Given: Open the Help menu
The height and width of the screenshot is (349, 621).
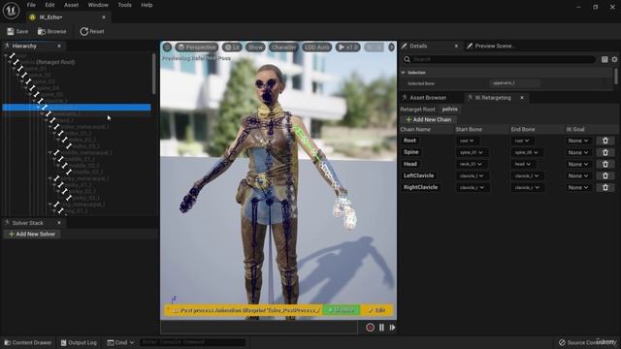Looking at the screenshot, I should (147, 5).
